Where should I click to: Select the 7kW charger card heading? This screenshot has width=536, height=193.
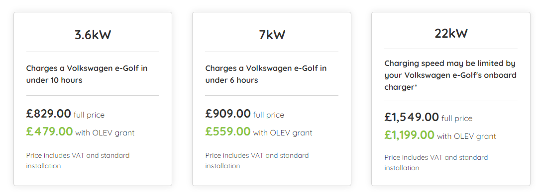[x=272, y=35]
